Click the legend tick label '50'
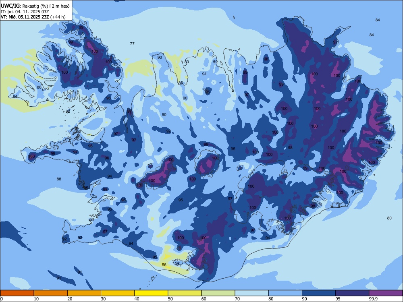This screenshot has width=403, height=302. (170, 299)
